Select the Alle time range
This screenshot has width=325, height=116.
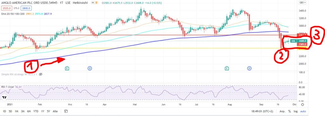point(55,111)
